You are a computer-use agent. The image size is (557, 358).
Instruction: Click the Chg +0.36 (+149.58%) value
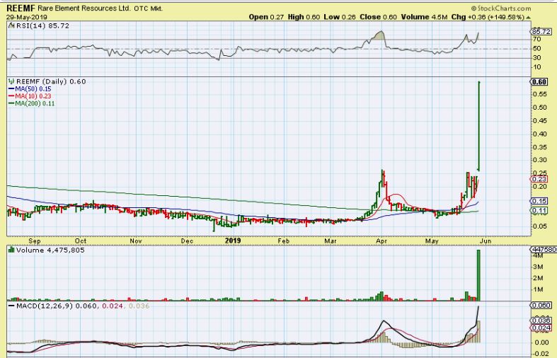[488, 17]
